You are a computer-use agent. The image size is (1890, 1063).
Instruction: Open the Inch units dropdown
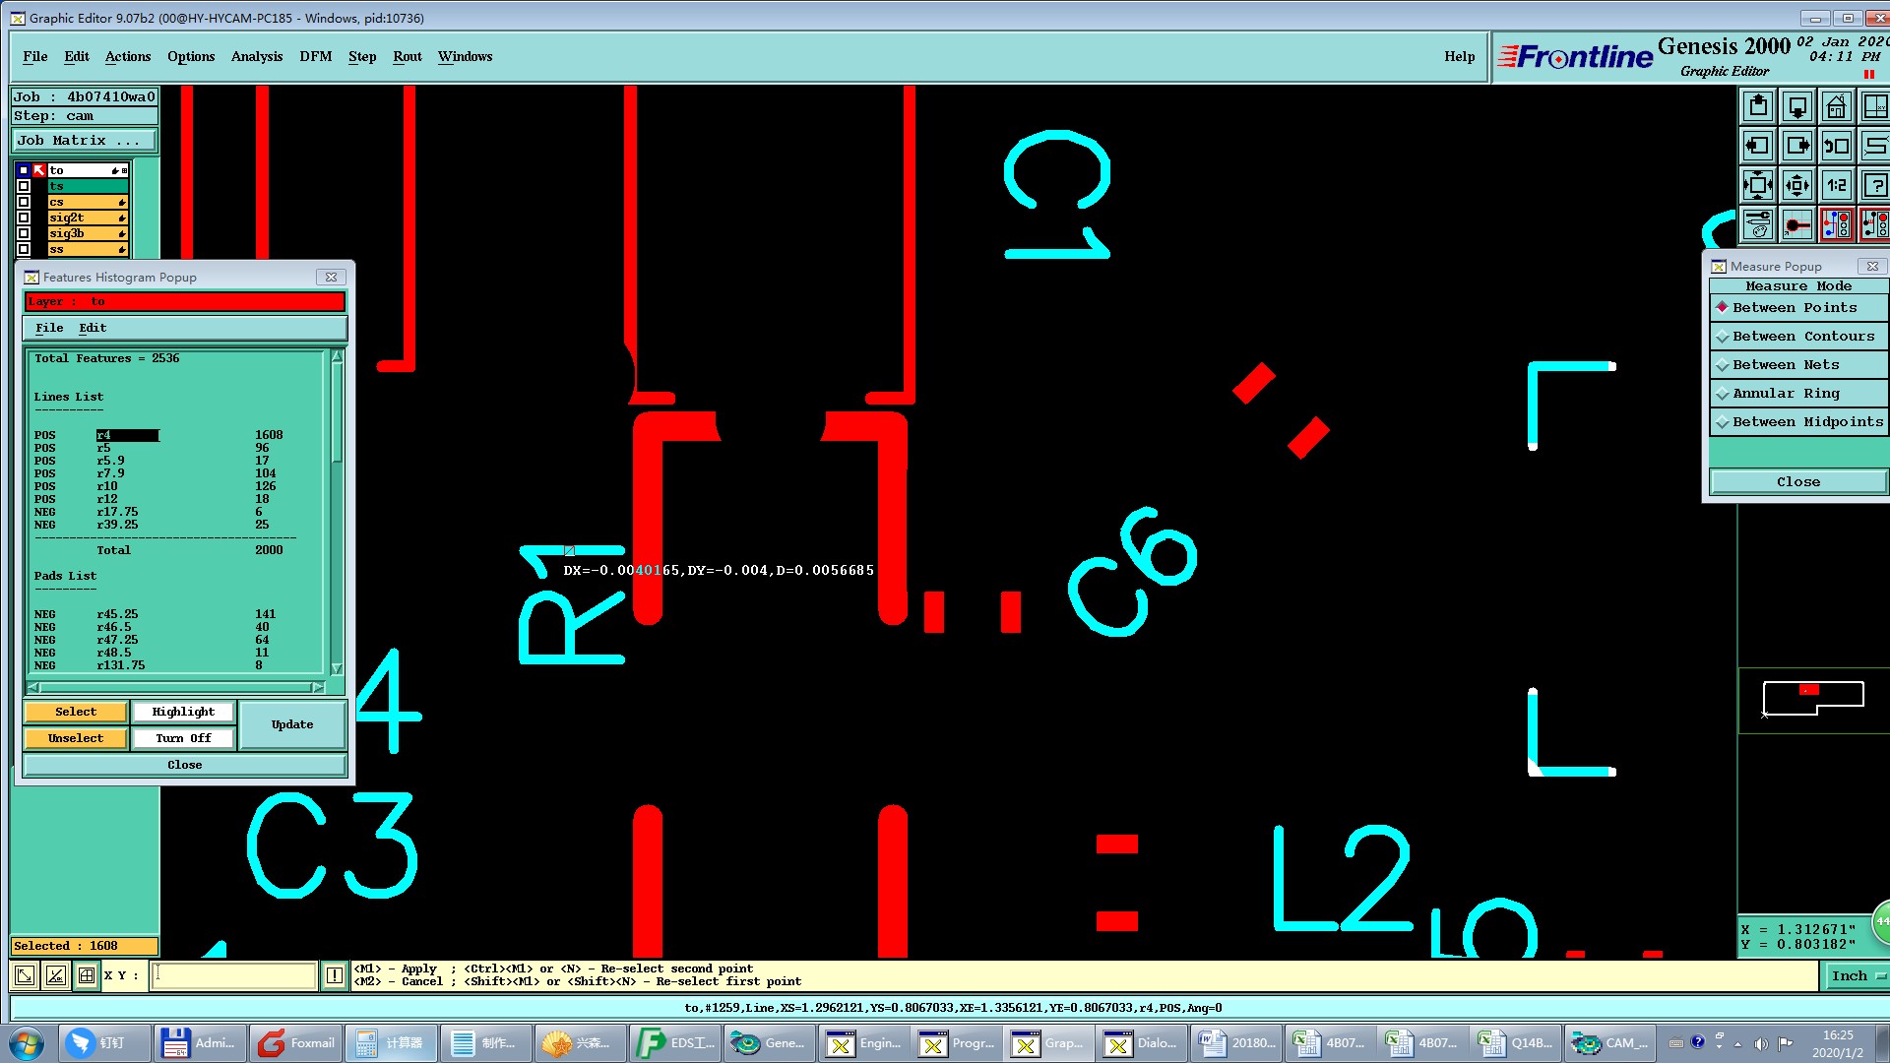coord(1857,975)
